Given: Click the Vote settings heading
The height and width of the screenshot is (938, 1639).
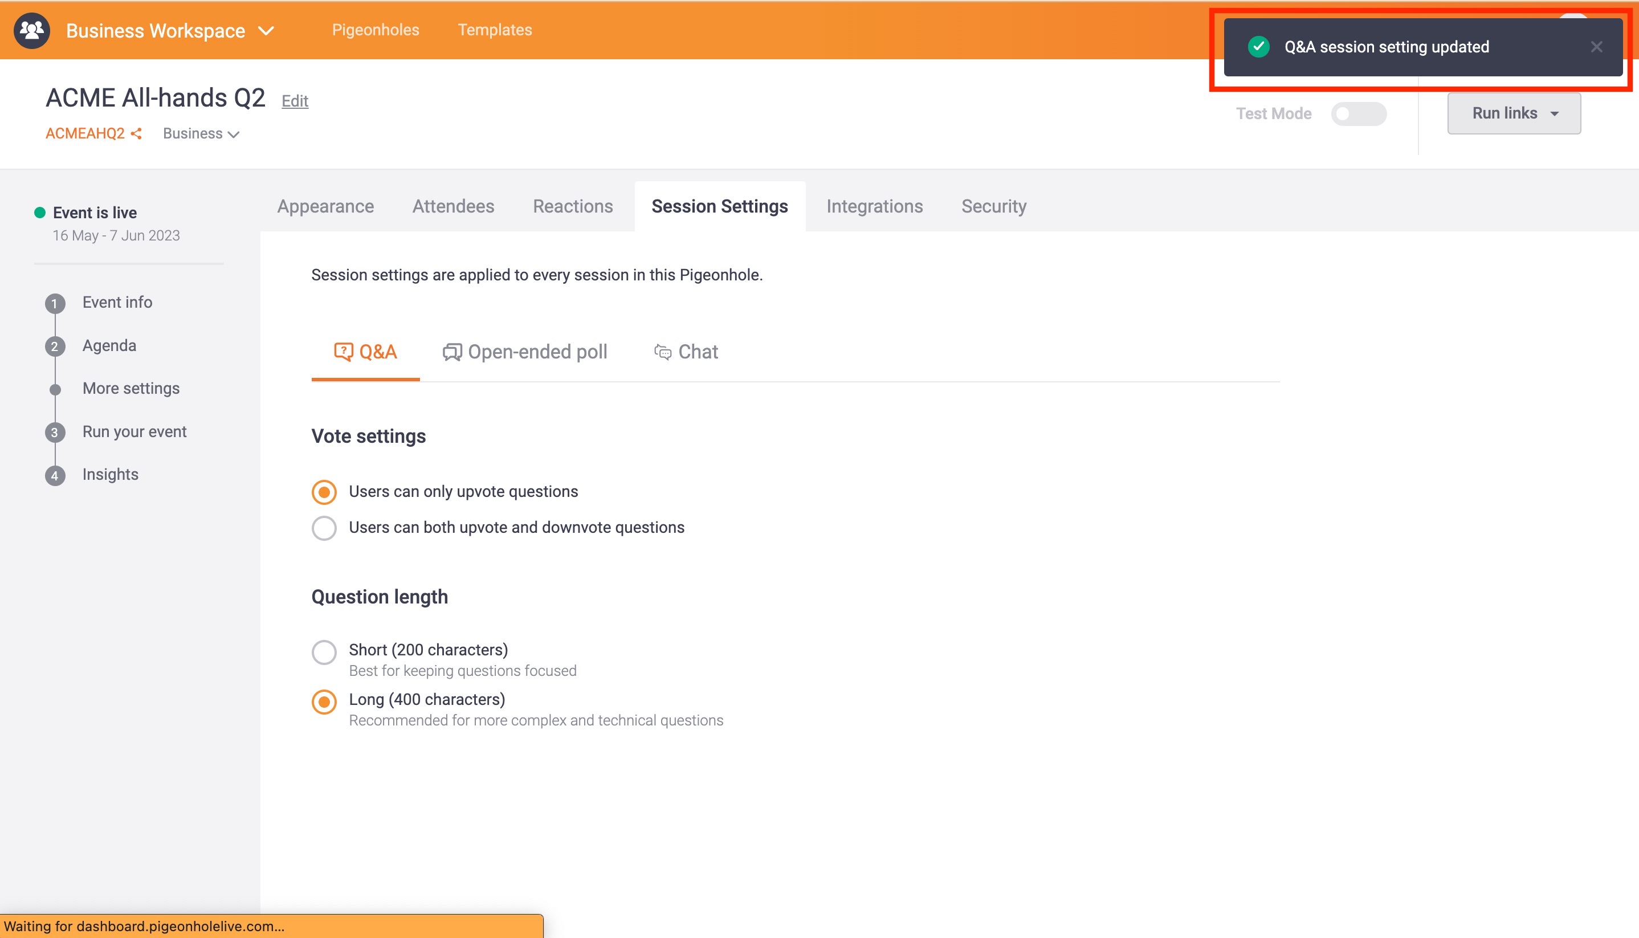Looking at the screenshot, I should click(x=369, y=436).
